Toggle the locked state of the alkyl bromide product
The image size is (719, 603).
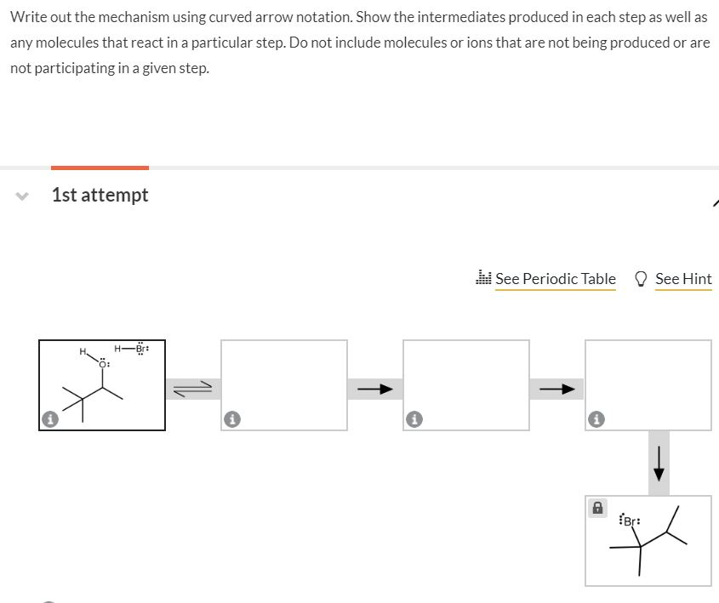(x=598, y=508)
